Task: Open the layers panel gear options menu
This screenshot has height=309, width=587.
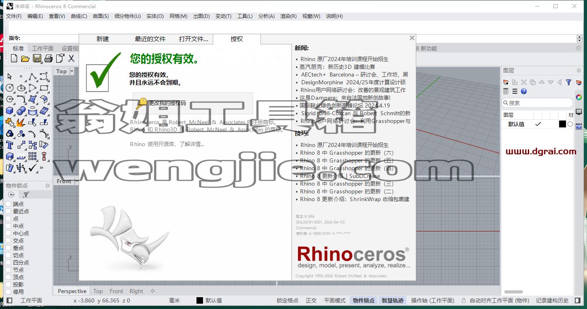Action: point(578,70)
